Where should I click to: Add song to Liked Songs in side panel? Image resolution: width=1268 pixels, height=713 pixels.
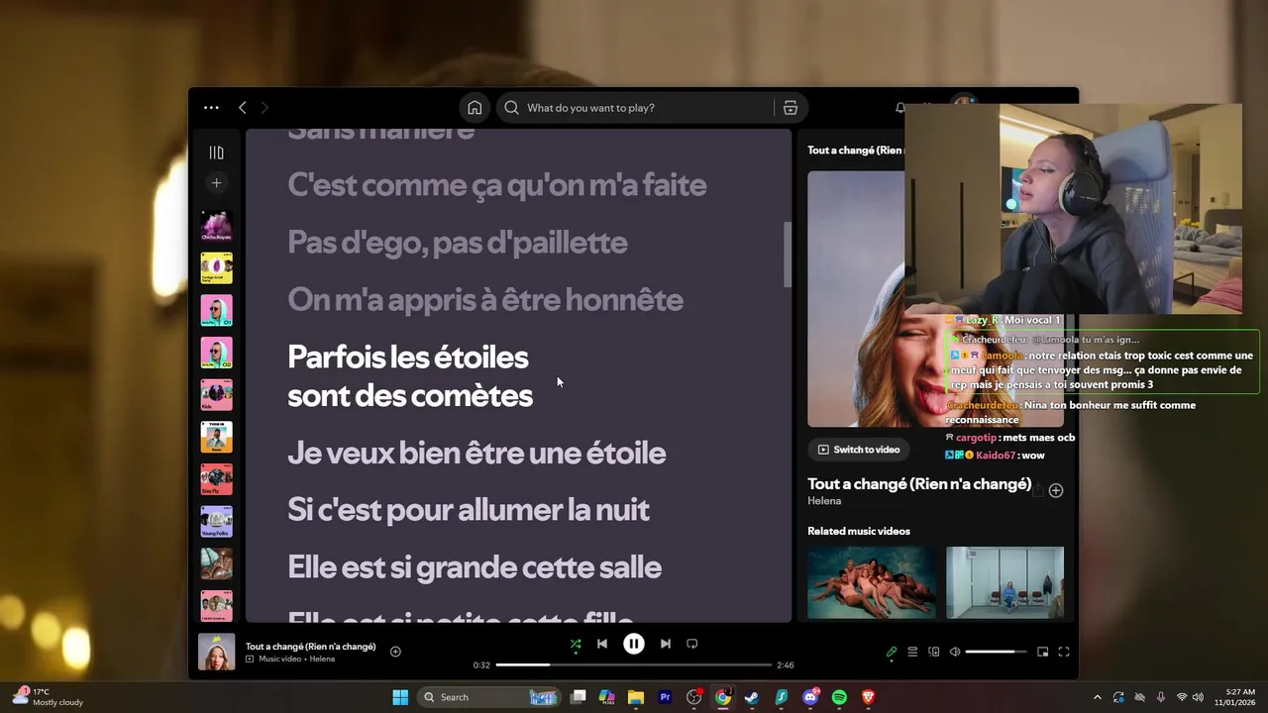point(1056,490)
